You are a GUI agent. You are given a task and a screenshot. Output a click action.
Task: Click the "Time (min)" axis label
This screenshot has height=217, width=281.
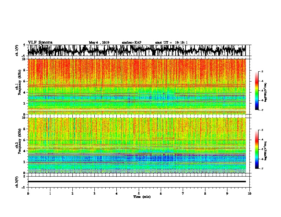(x=142, y=197)
